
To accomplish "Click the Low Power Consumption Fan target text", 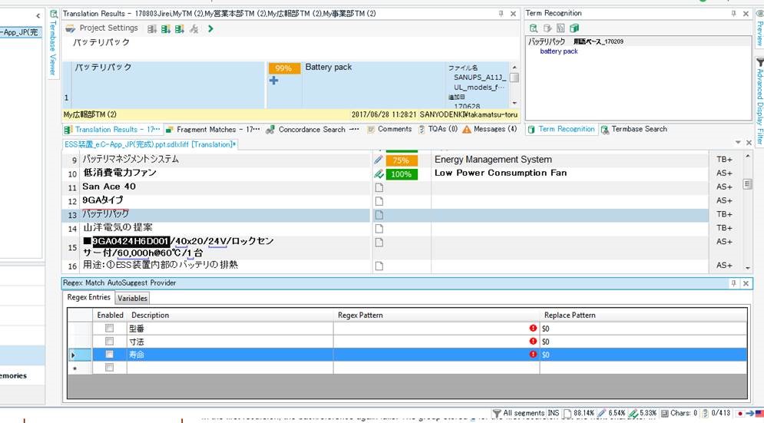I will [501, 173].
